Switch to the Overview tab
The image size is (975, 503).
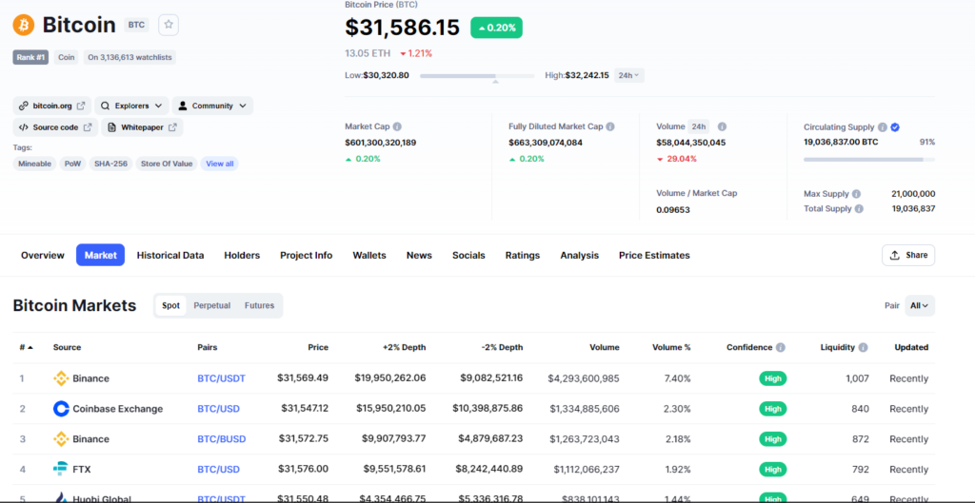[x=42, y=255]
